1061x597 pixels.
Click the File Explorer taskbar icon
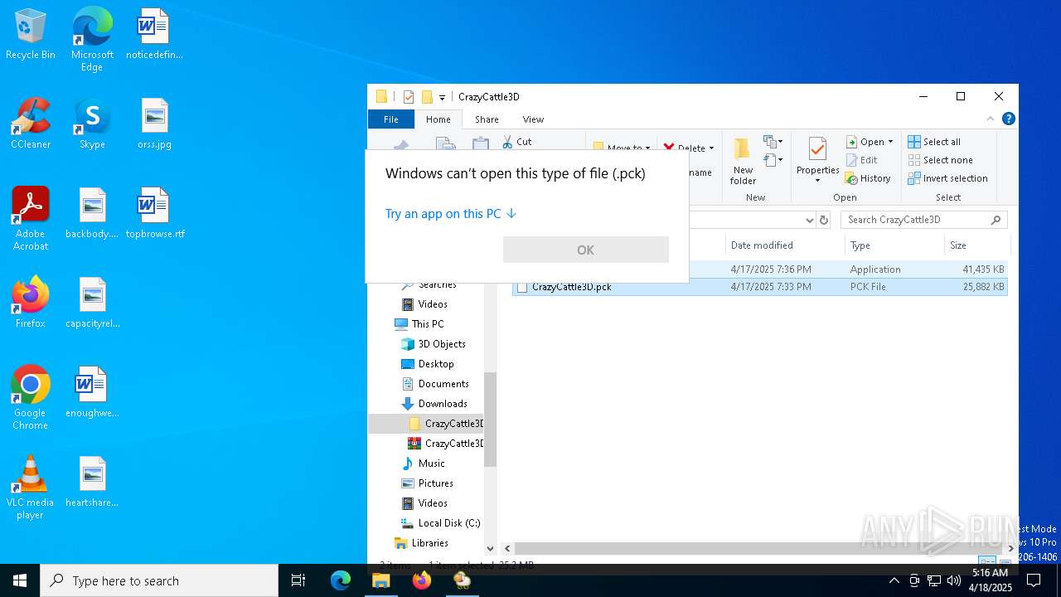(x=381, y=580)
